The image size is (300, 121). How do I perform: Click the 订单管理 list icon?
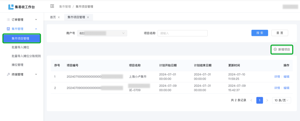pos(8,19)
